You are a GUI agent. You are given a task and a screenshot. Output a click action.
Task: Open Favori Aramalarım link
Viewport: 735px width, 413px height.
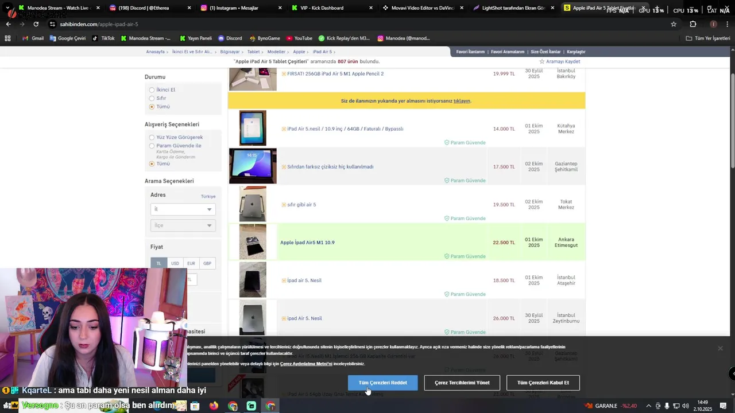pos(508,52)
